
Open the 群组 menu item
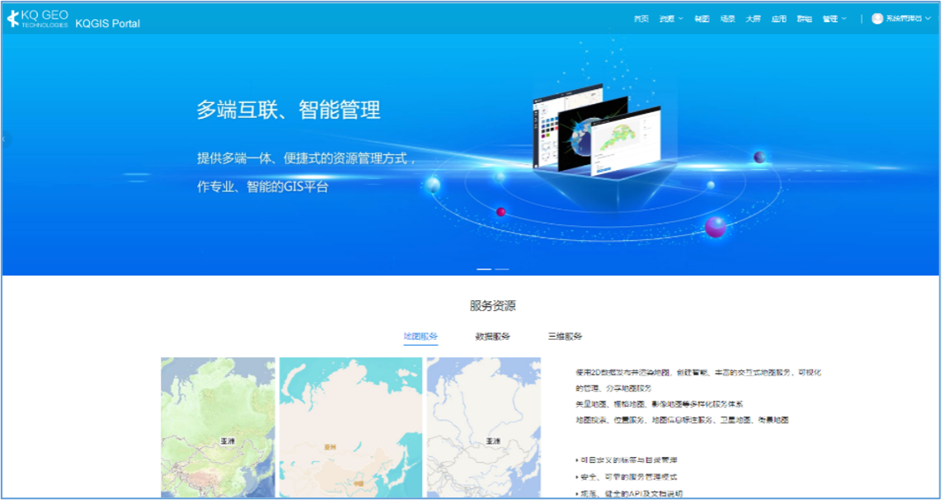(805, 18)
